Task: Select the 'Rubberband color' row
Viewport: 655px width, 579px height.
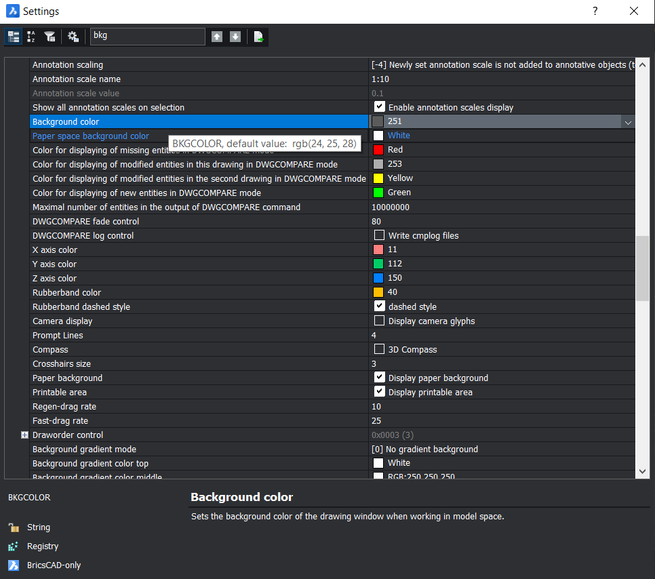Action: (x=66, y=292)
